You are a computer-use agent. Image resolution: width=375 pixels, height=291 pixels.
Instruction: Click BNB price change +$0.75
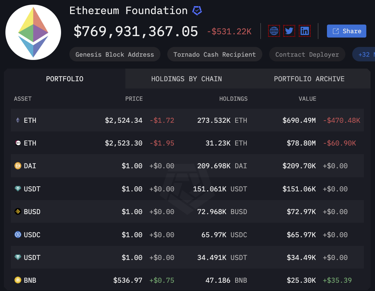[x=162, y=280]
